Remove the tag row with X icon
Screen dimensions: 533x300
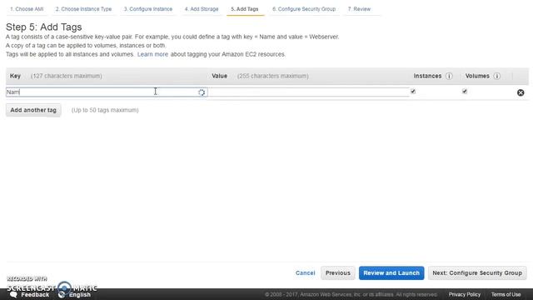[521, 92]
